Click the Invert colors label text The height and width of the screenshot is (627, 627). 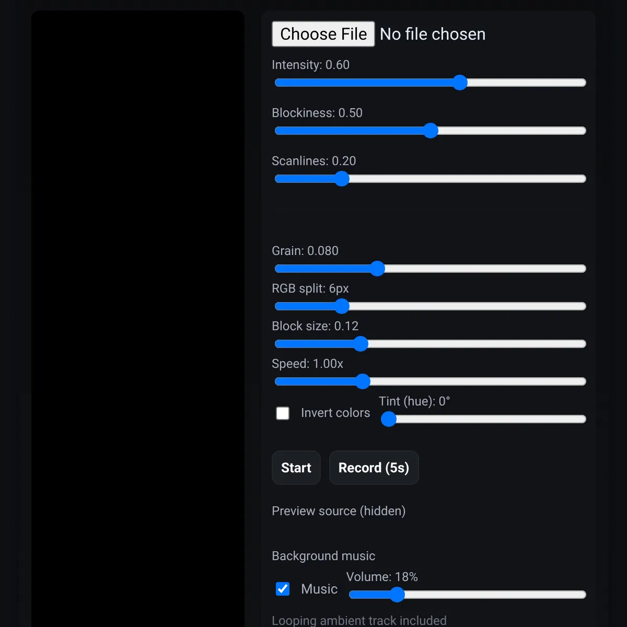[335, 413]
